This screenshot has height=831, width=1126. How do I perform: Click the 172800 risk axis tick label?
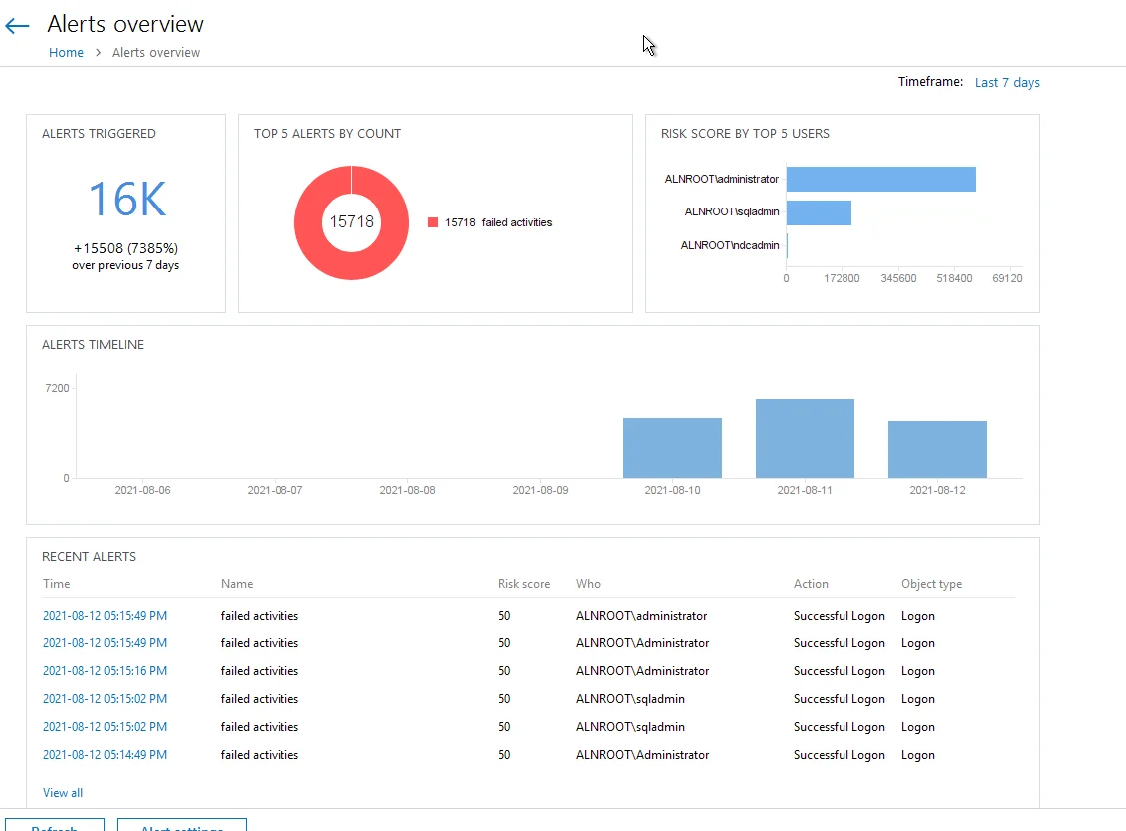pyautogui.click(x=842, y=278)
